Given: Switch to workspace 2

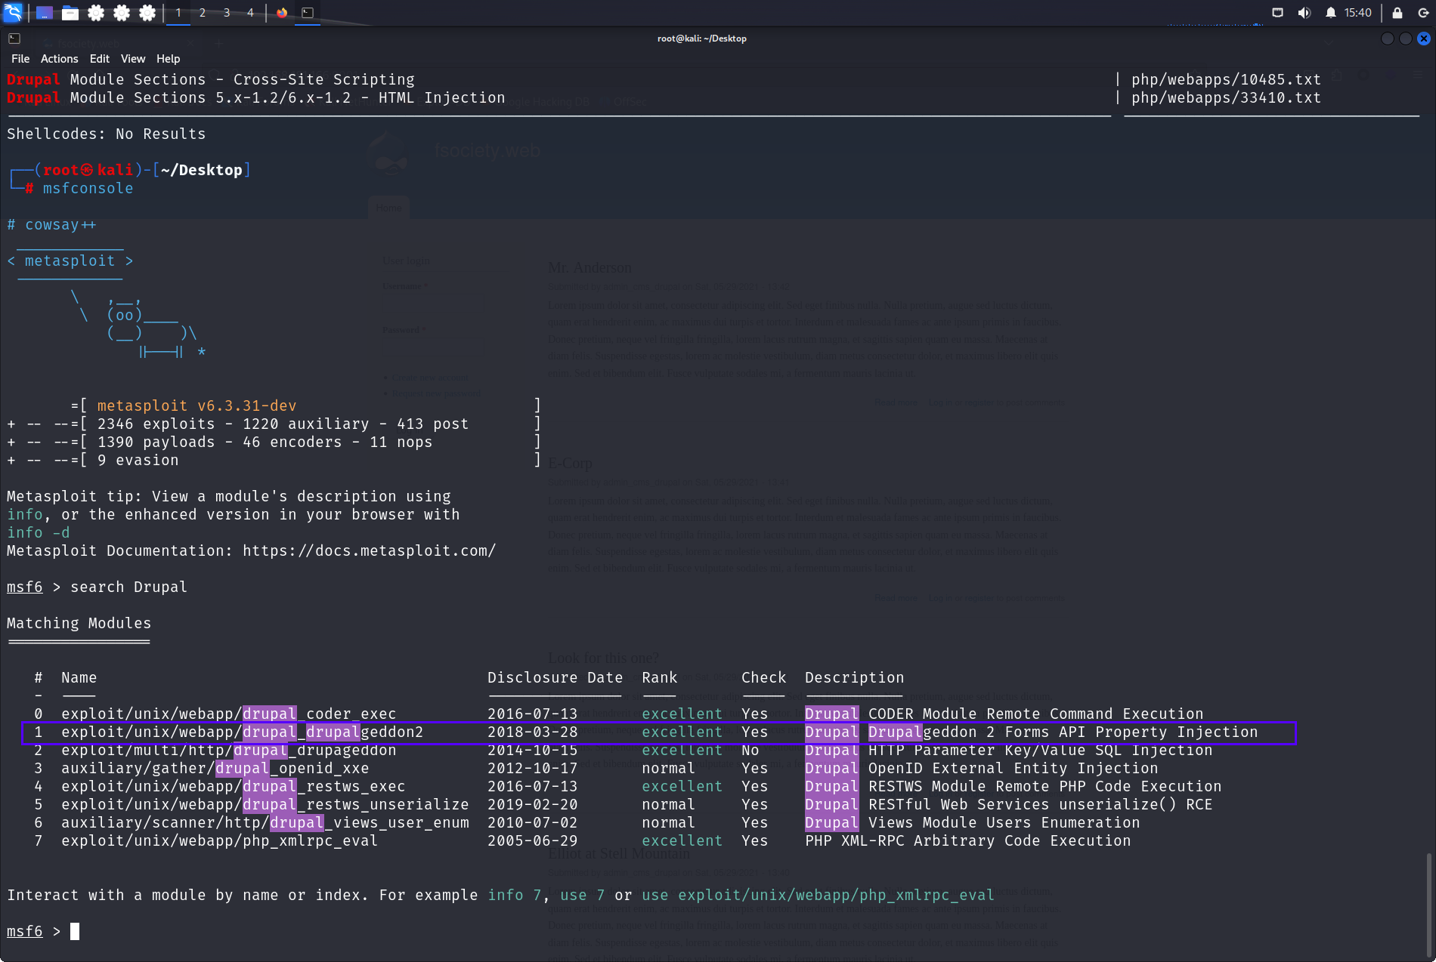Looking at the screenshot, I should coord(203,13).
